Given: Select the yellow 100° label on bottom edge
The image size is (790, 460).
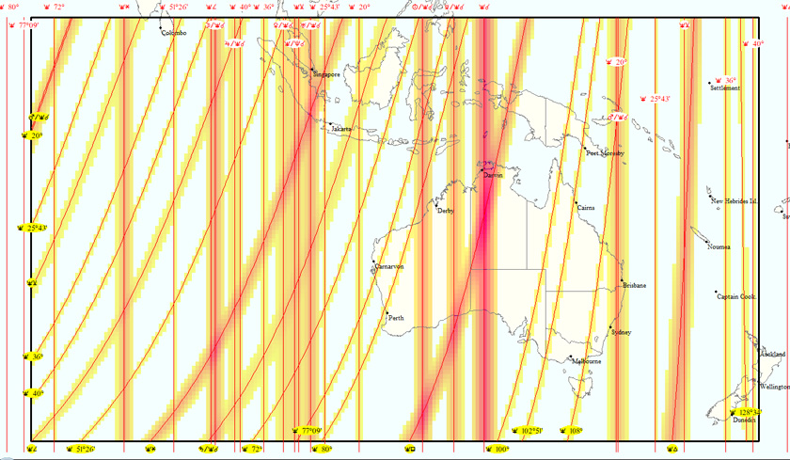Looking at the screenshot, I should click(498, 449).
